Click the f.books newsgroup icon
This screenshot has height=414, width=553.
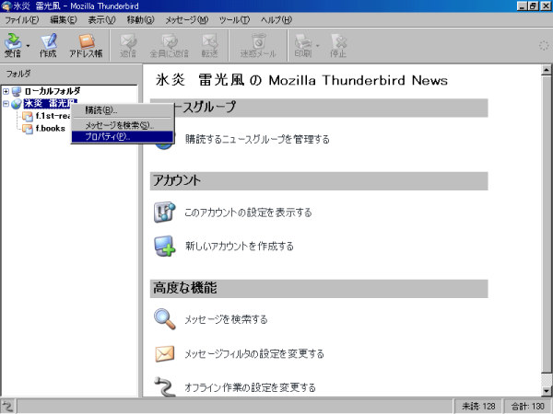pyautogui.click(x=27, y=129)
